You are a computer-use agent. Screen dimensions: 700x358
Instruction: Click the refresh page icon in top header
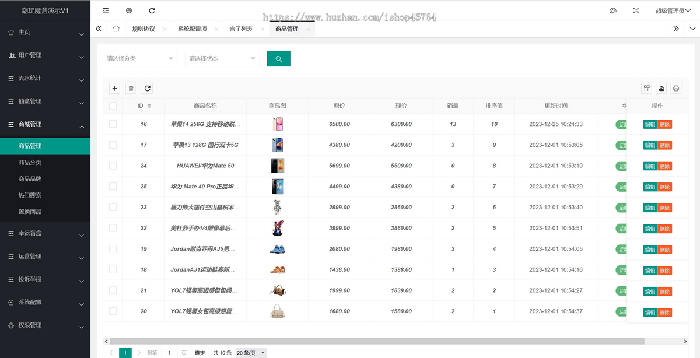[152, 10]
